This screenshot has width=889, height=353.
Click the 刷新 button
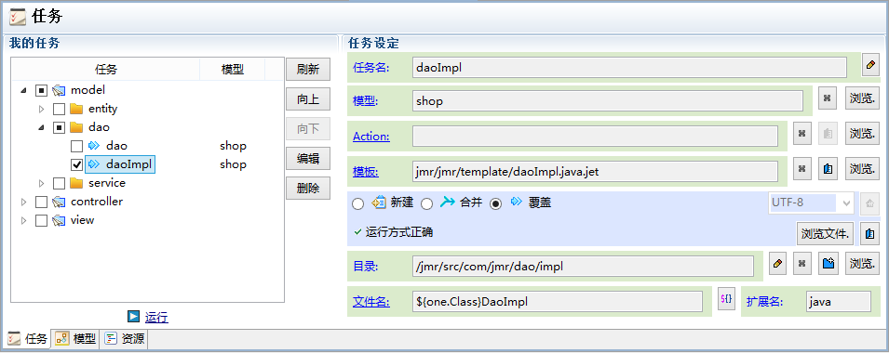[308, 70]
